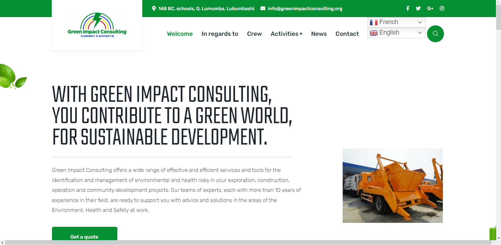Expand the English language dropdown
Viewport: 501px width, 245px height.
(396, 33)
